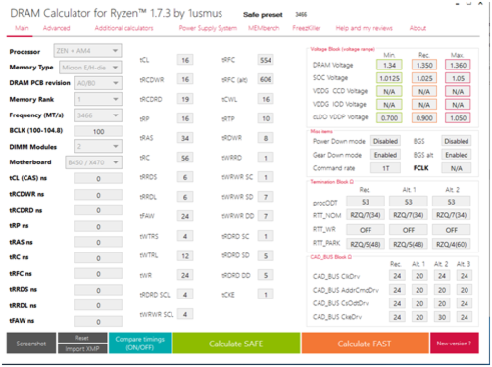Click the tRFC value 554
Viewport: 492px width, 367px height.
(x=266, y=60)
